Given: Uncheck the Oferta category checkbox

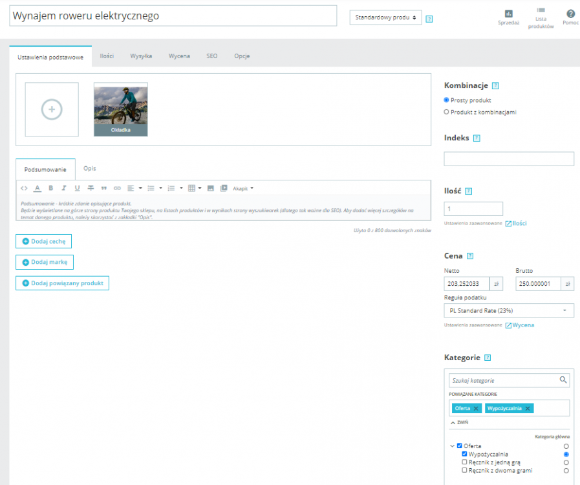Looking at the screenshot, I should (x=460, y=446).
